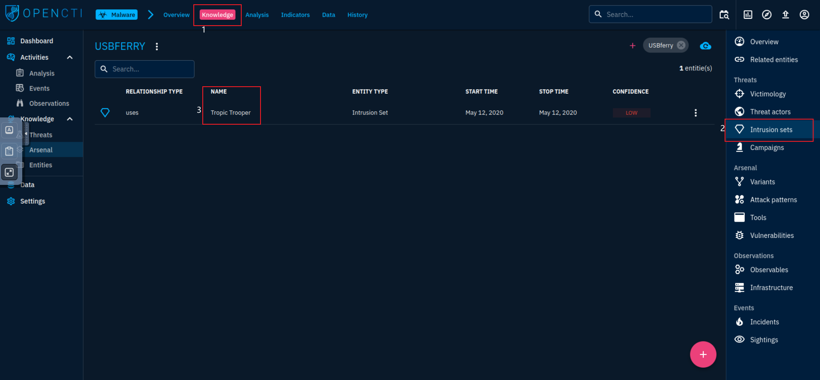Image resolution: width=820 pixels, height=380 pixels.
Task: Click the floating letter A tool icon
Action: (9, 130)
